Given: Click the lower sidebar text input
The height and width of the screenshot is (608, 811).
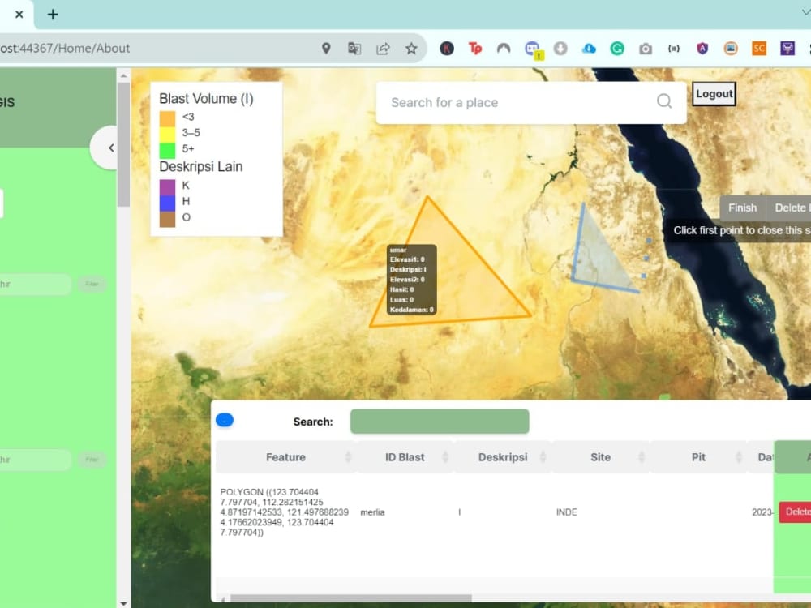Looking at the screenshot, I should (35, 460).
